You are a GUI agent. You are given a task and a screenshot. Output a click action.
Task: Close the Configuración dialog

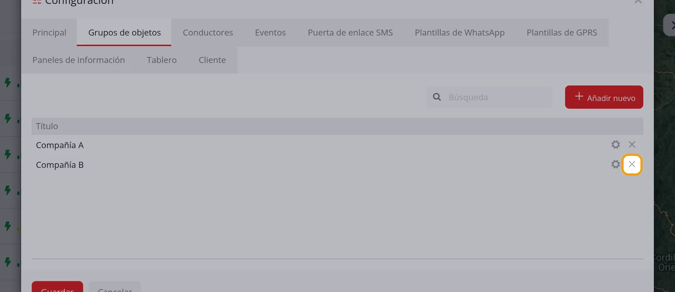coord(638,1)
